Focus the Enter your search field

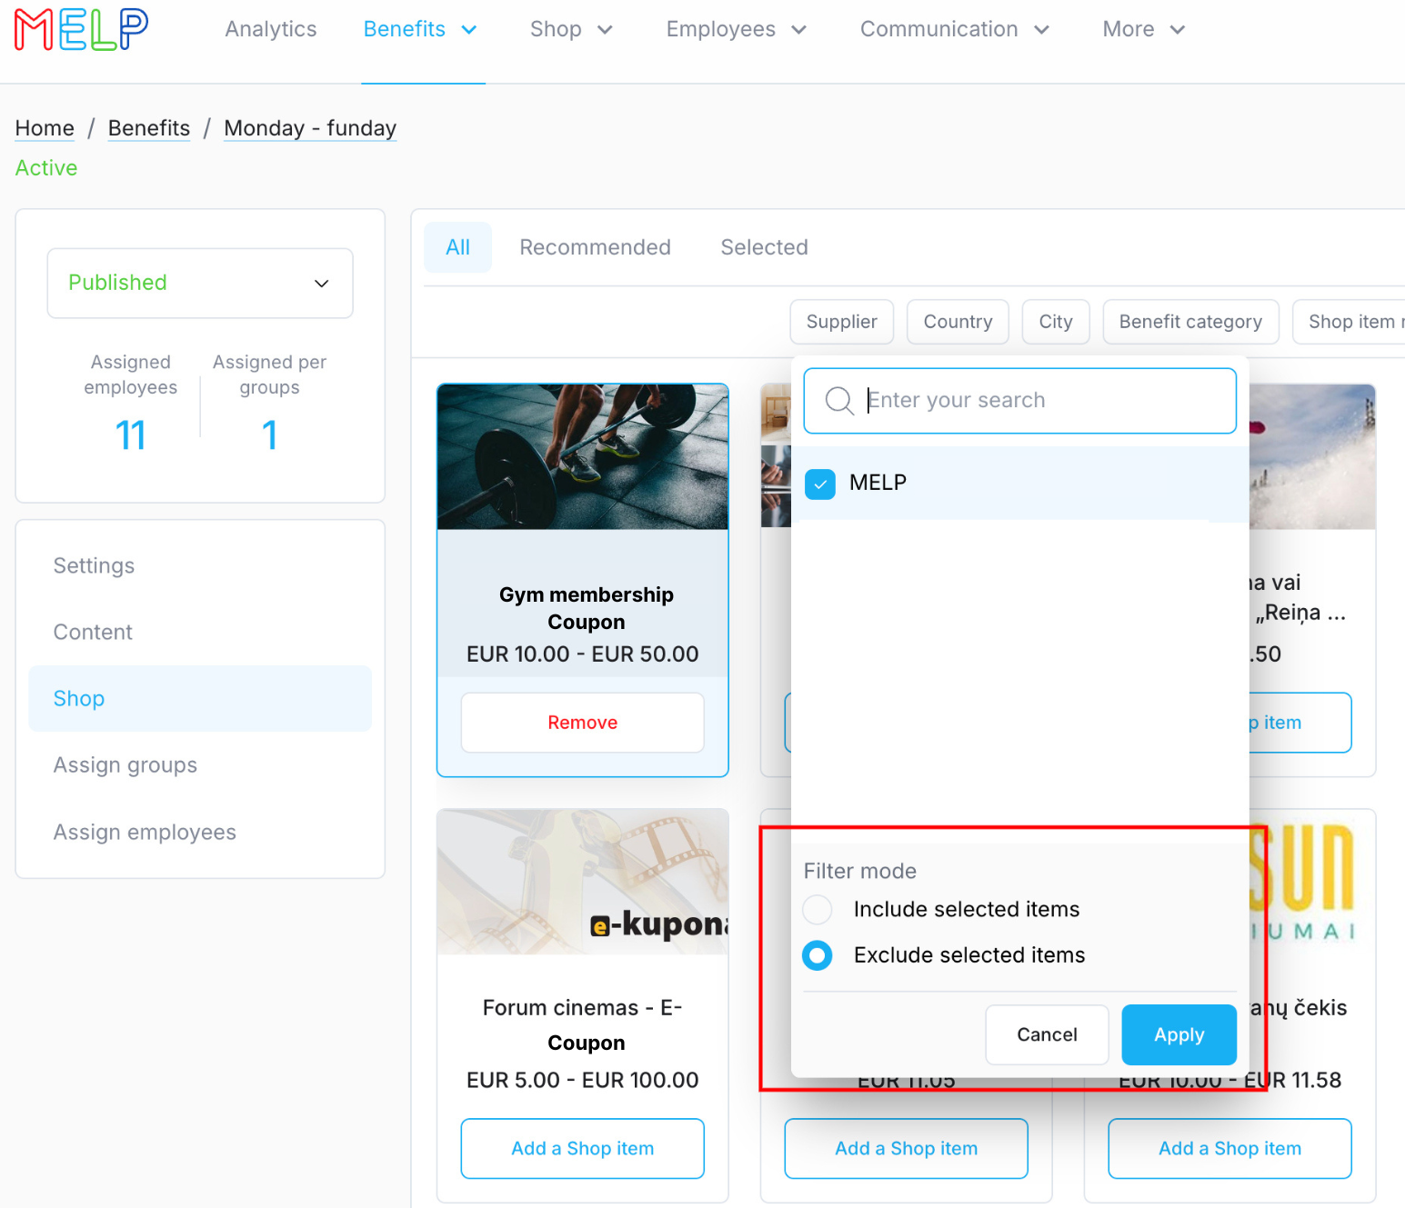point(1020,401)
